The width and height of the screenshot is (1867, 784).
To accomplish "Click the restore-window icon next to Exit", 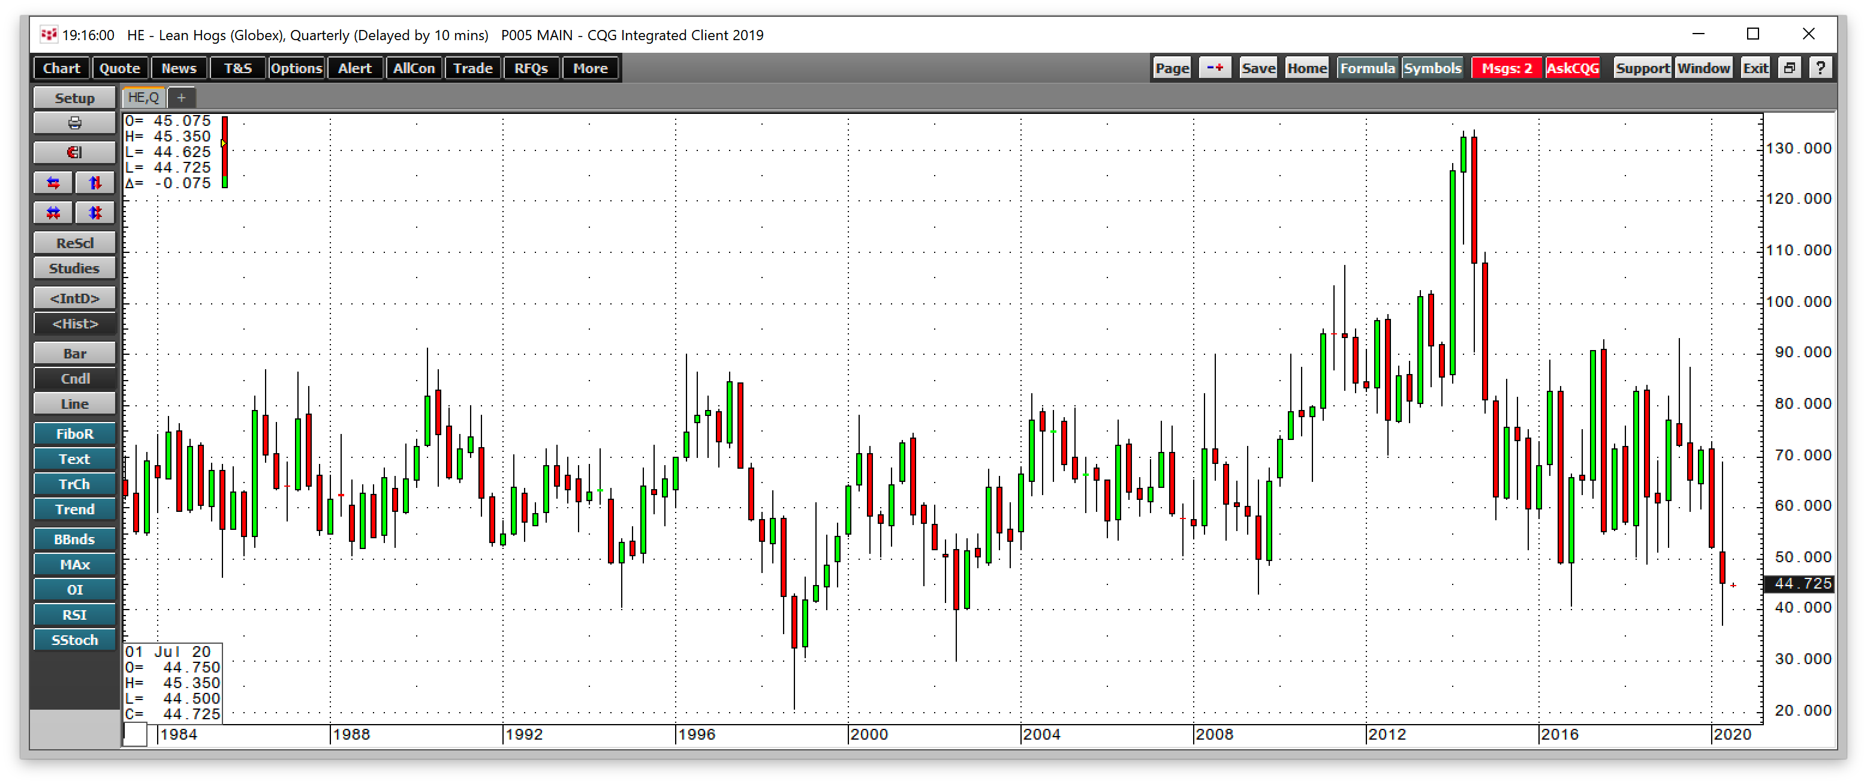I will tap(1790, 68).
